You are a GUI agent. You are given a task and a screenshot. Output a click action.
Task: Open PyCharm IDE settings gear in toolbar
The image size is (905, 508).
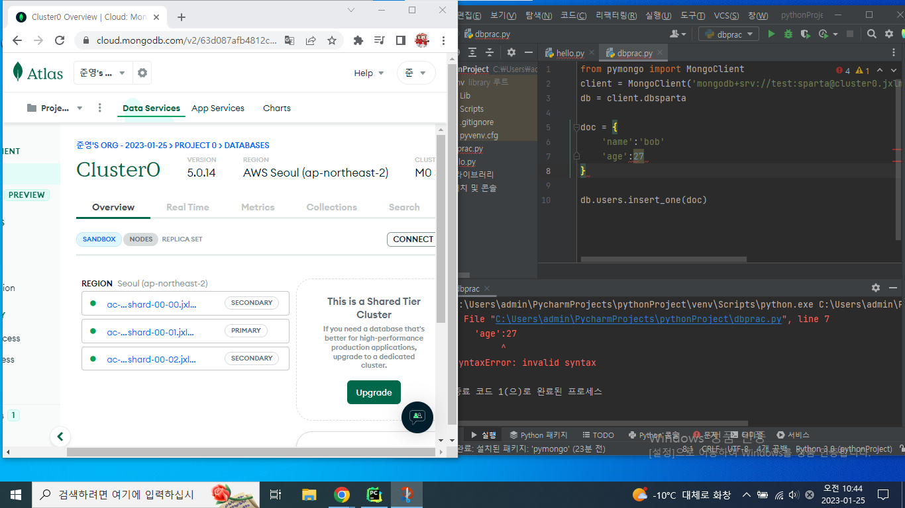click(x=889, y=34)
